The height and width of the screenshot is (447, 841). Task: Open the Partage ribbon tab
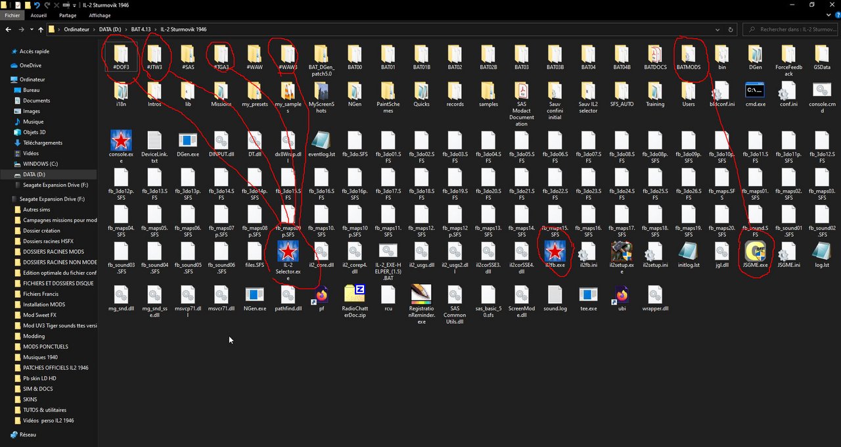67,15
